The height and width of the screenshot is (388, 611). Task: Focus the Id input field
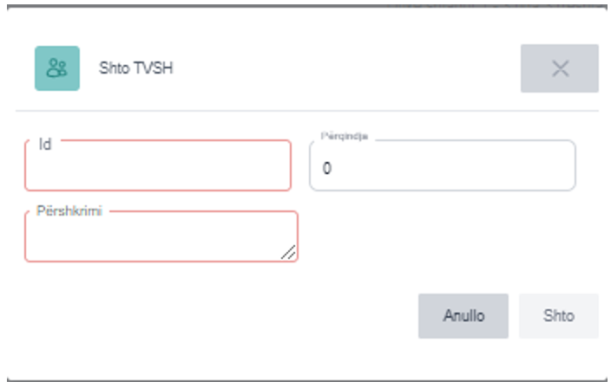click(x=158, y=167)
